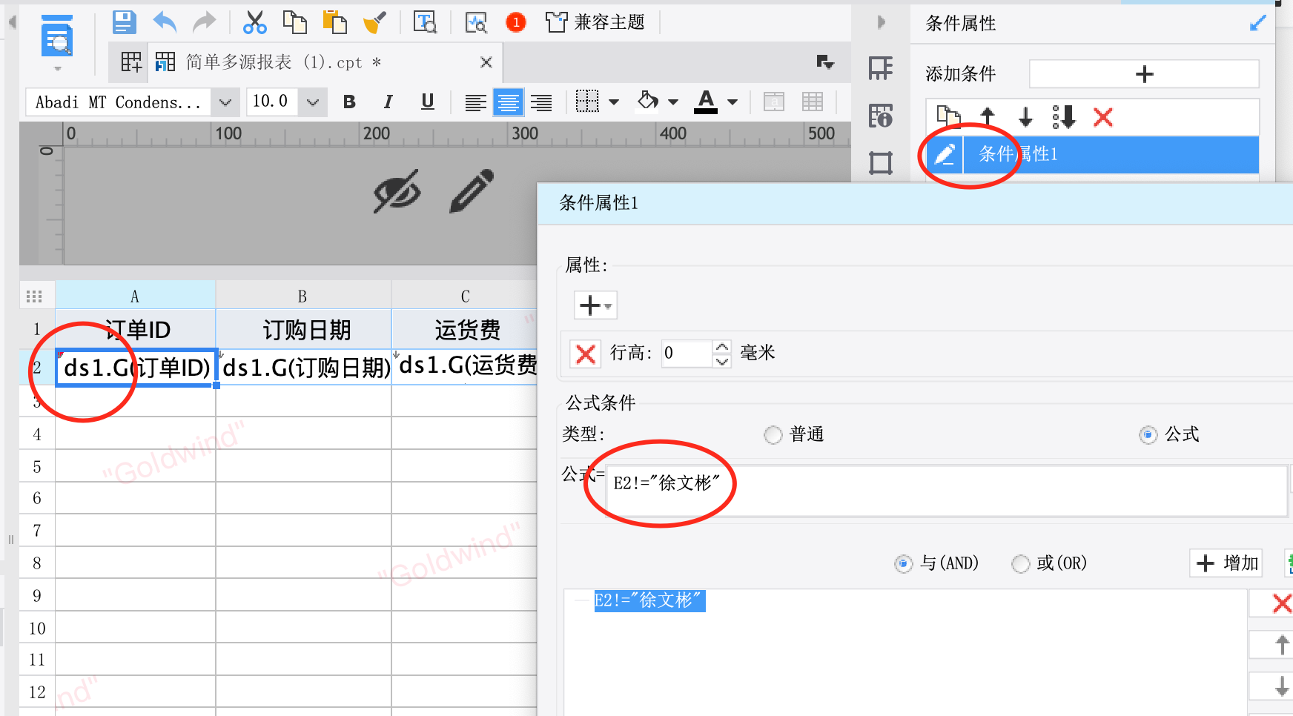This screenshot has width=1293, height=716.
Task: Move the formula condition up in the dialog
Action: coord(1281,645)
